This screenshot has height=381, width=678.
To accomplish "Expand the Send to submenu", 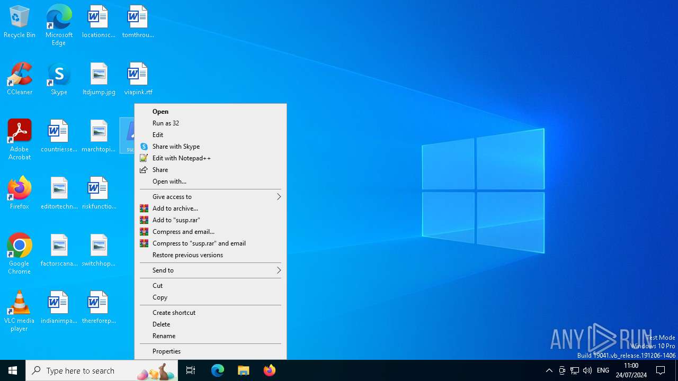I will (211, 270).
